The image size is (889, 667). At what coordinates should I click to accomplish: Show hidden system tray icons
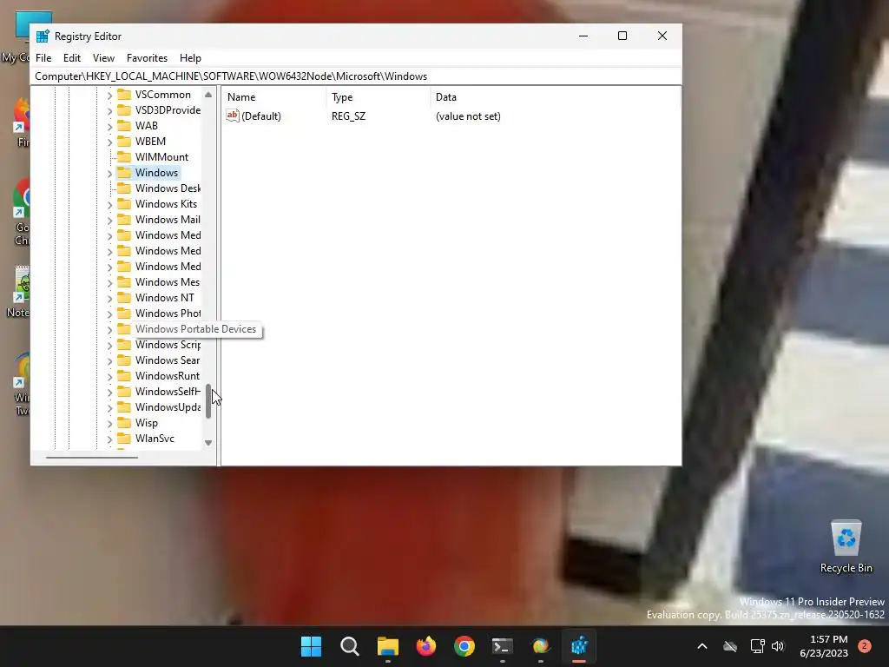701,646
